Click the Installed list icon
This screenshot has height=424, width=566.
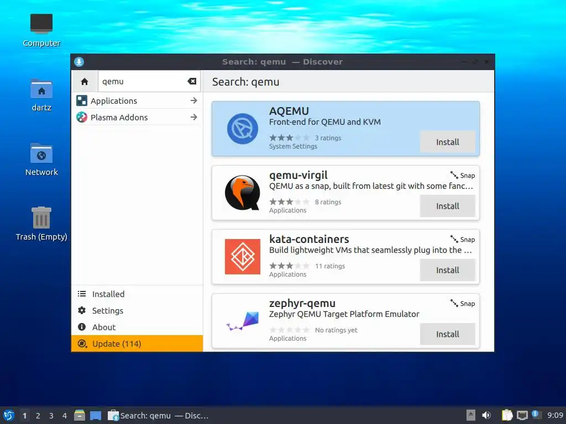[x=82, y=294]
